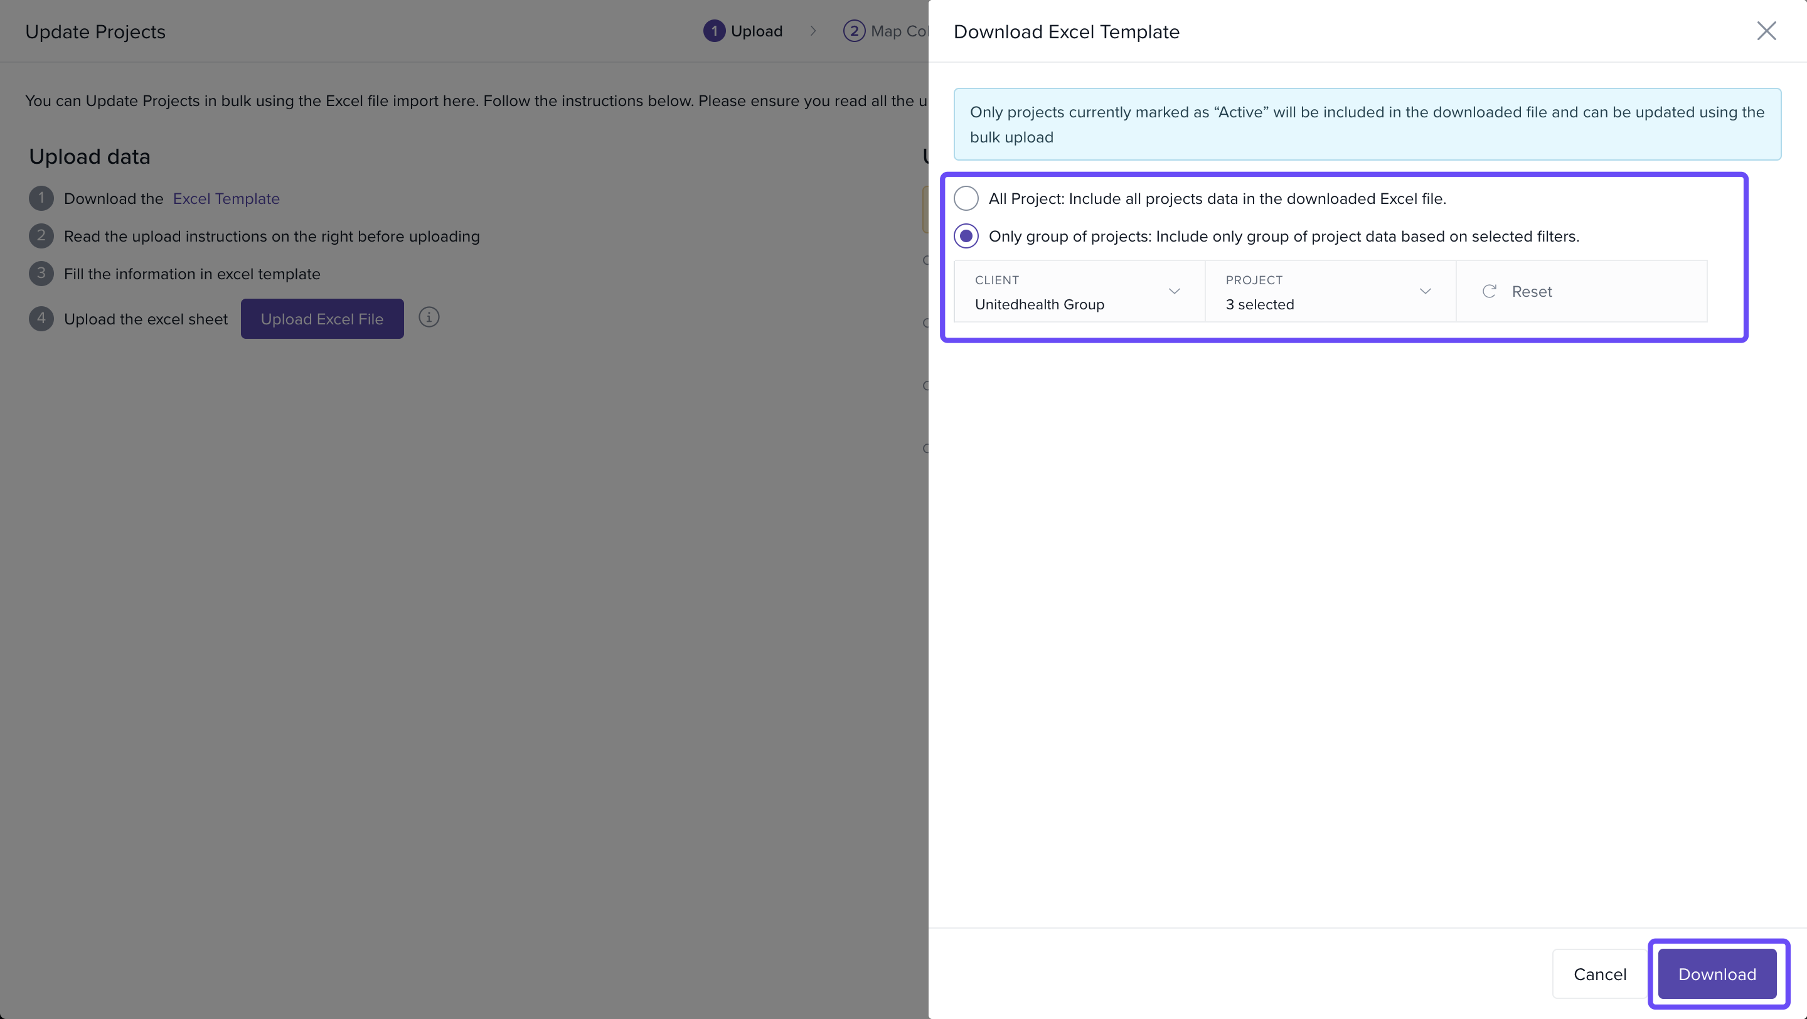Click the breadcrumb chevron between wizard steps
The image size is (1807, 1019).
(813, 31)
